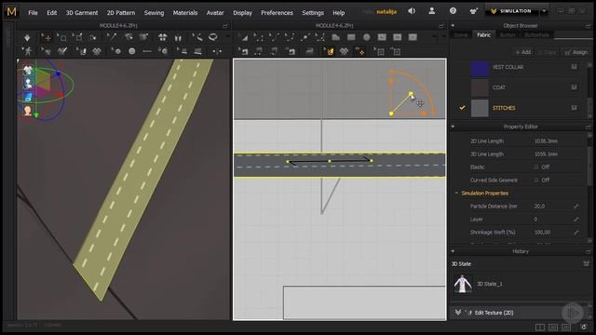Click the Button tool circle icon

[x=131, y=51]
